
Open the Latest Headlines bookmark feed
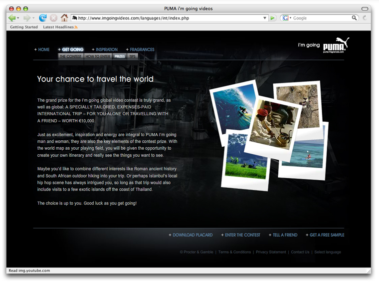coord(58,27)
